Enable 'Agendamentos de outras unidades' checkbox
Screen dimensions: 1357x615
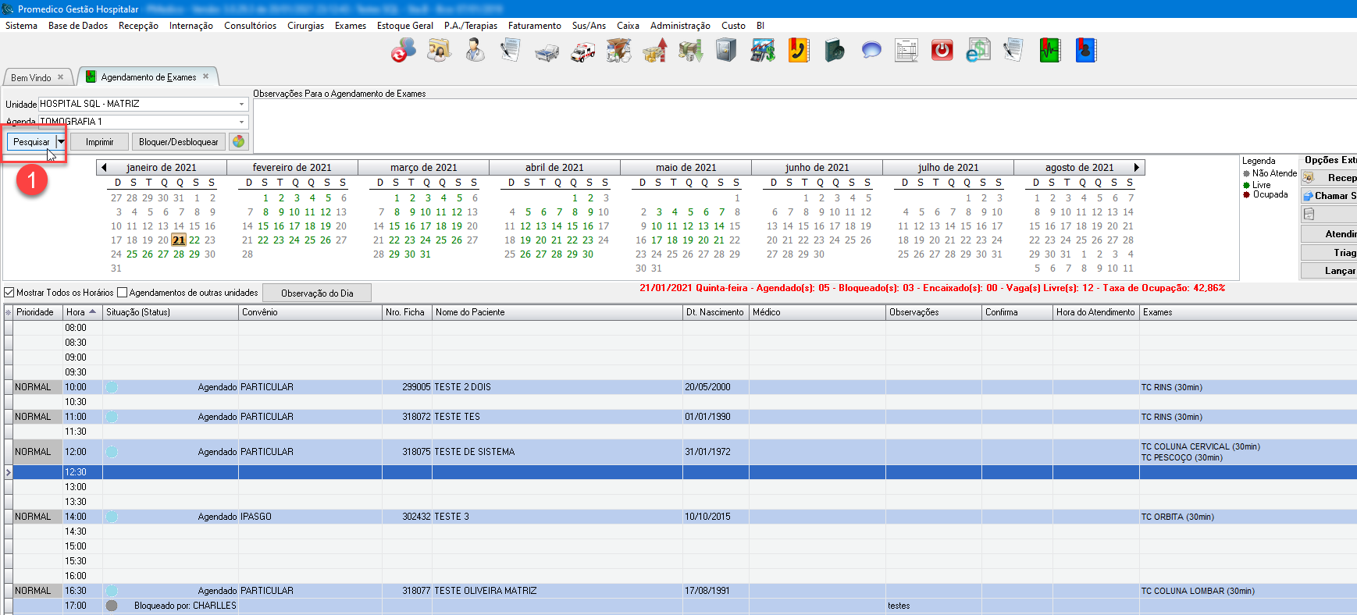(122, 293)
